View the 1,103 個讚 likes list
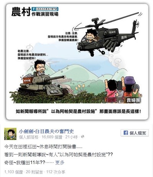153x177 pixels. [x=13, y=172]
